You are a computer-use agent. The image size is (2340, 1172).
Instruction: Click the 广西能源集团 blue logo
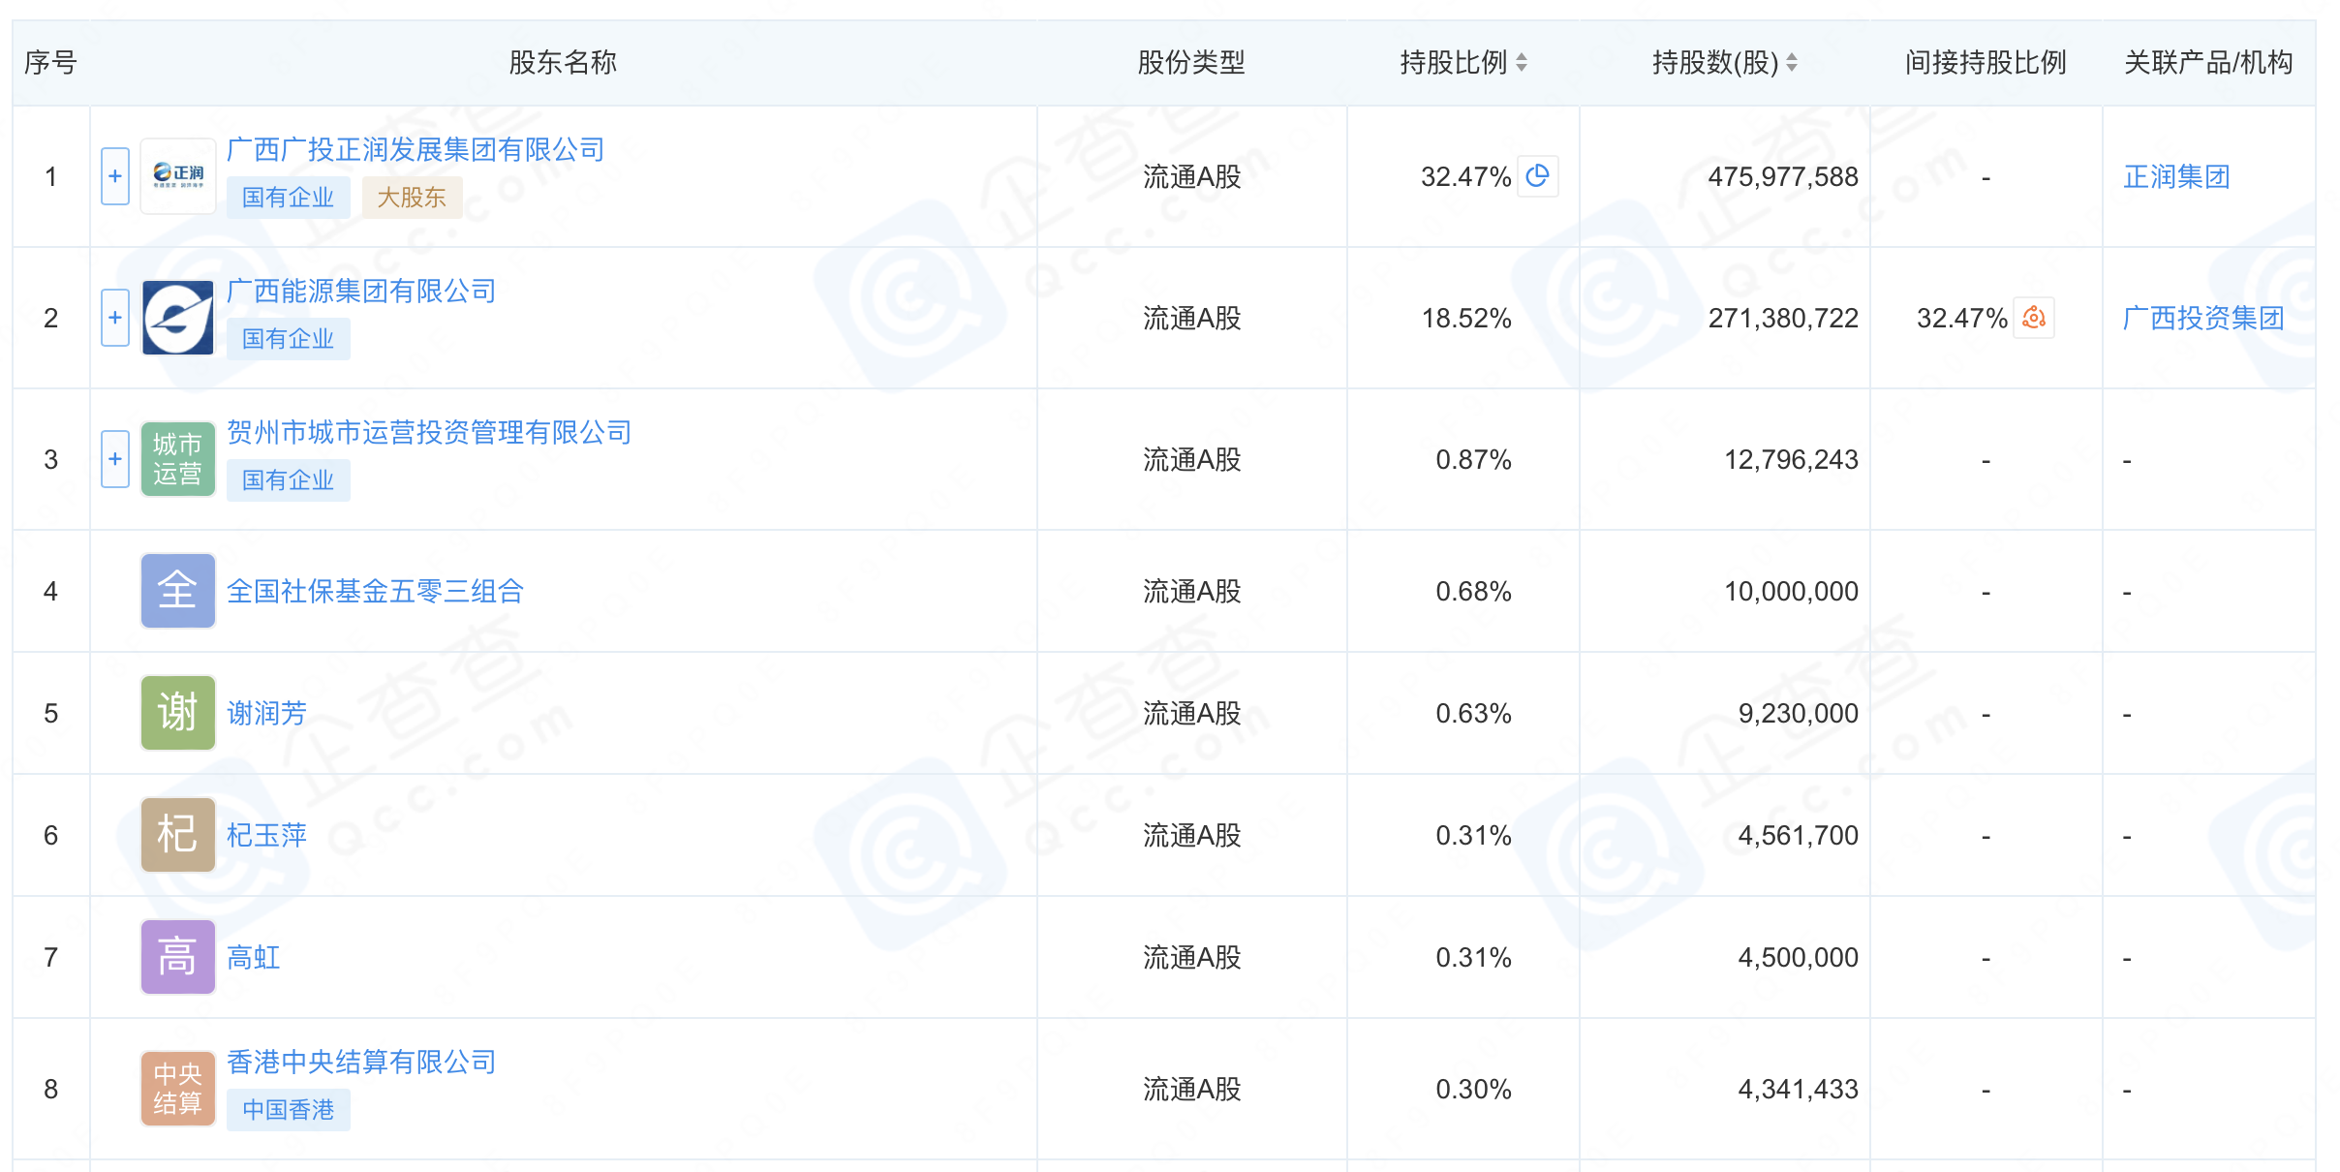click(x=178, y=318)
